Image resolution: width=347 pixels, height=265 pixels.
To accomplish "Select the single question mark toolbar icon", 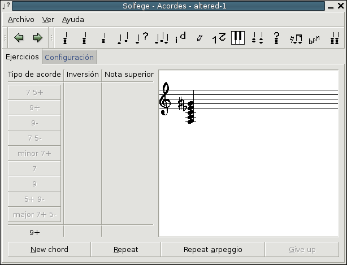I will [276, 38].
